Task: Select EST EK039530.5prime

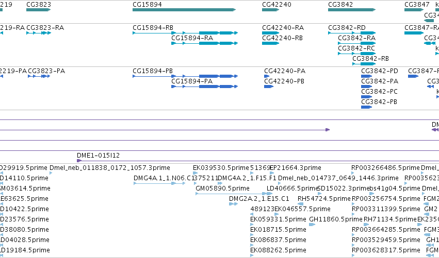Action: pyautogui.click(x=194, y=173)
